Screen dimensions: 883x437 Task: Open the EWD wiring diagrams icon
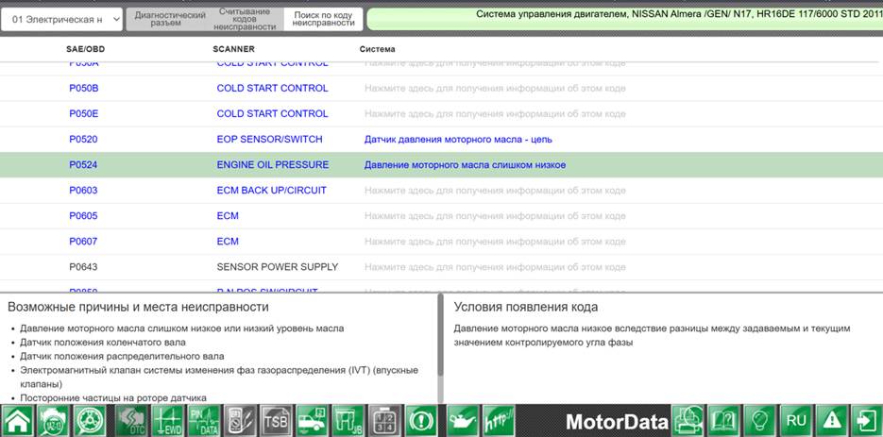(x=168, y=421)
